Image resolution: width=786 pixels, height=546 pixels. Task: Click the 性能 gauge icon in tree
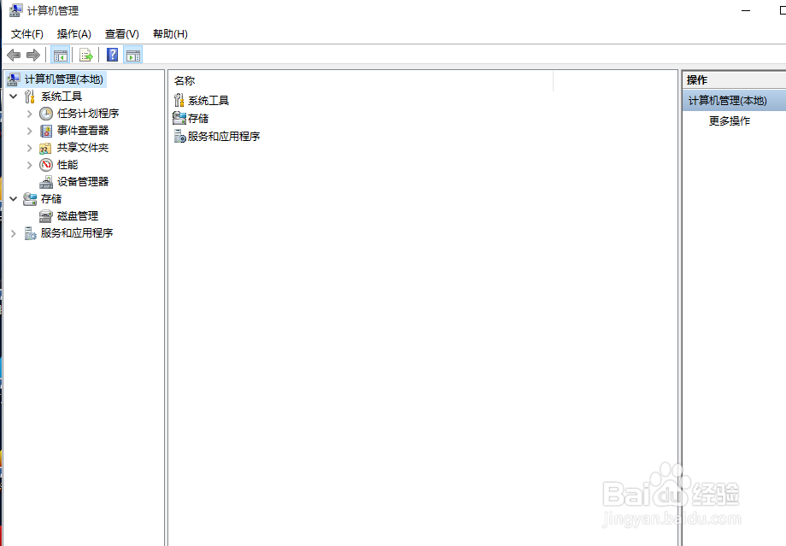[x=46, y=164]
